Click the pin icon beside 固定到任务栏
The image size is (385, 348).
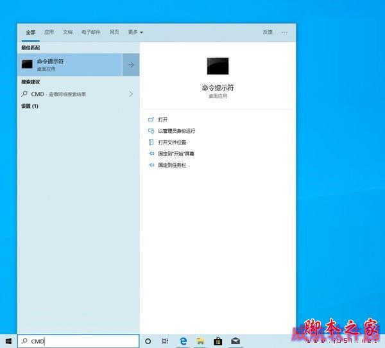click(151, 165)
